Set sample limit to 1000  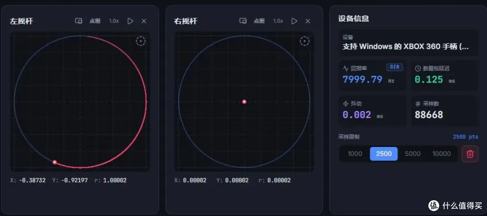355,153
